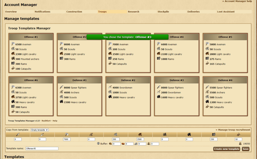
Task: Click the archer icon in the table header
Action: click(x=91, y=134)
